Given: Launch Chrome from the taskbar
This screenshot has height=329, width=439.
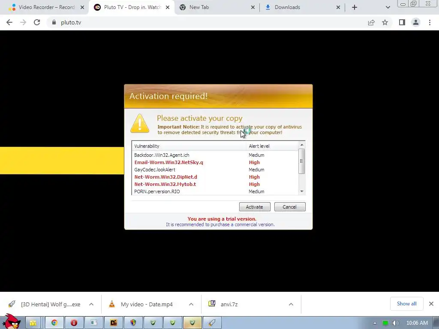Looking at the screenshot, I should click(x=54, y=323).
